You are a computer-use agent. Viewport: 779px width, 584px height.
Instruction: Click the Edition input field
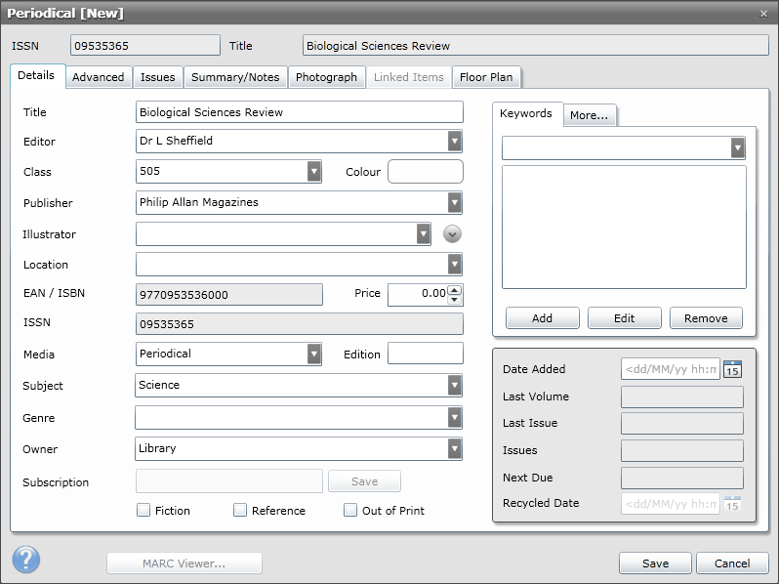[426, 354]
